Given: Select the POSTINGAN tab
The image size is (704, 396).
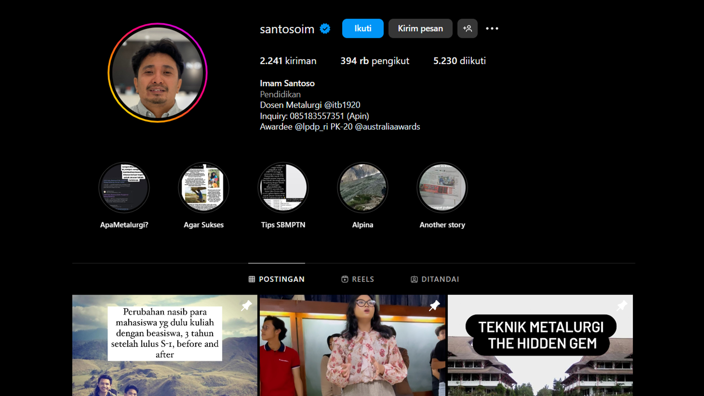Looking at the screenshot, I should click(x=277, y=279).
